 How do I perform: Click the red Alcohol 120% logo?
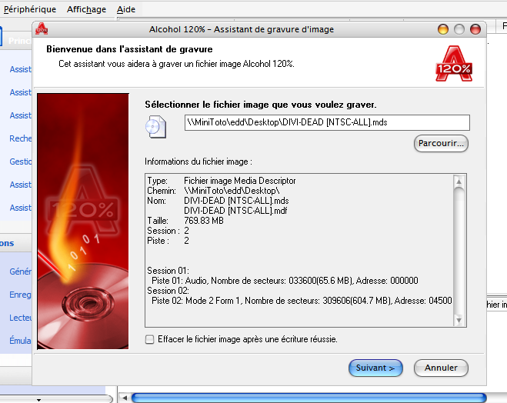click(x=453, y=62)
